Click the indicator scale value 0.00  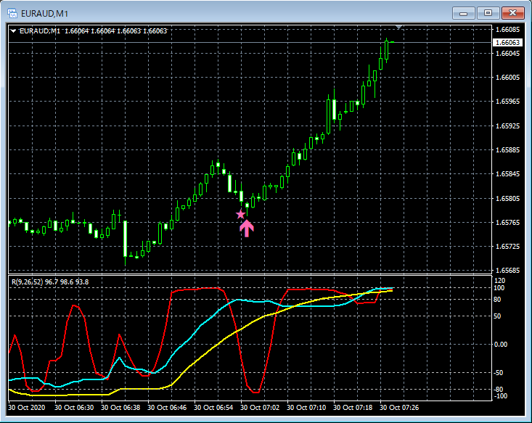coord(501,345)
